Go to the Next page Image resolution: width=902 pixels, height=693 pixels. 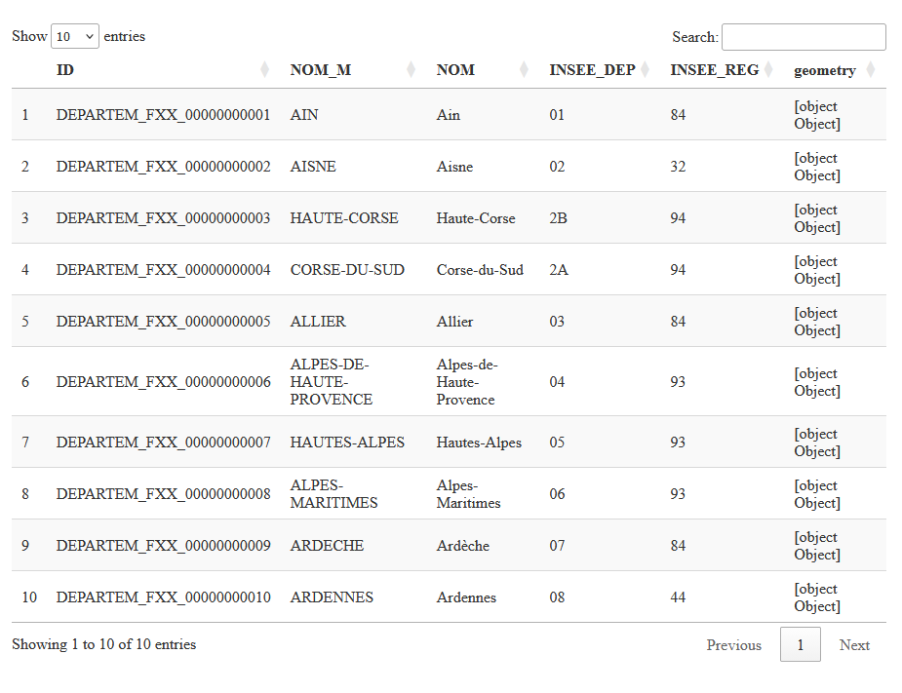pyautogui.click(x=854, y=645)
